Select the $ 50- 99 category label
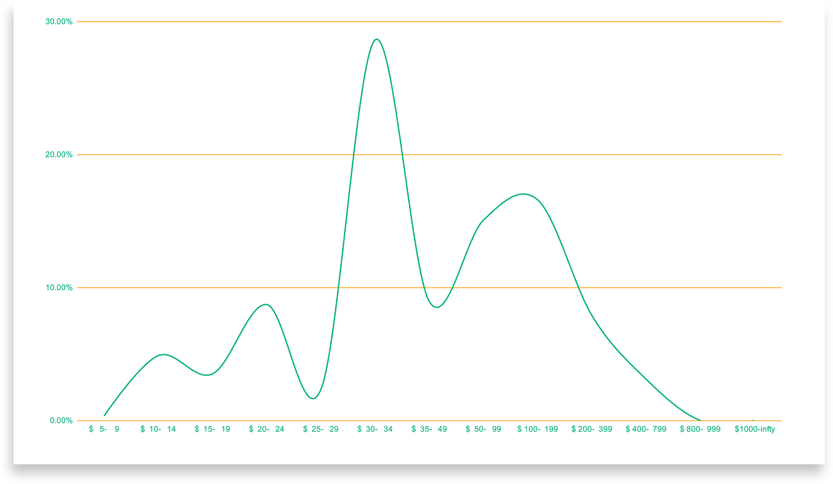The image size is (833, 484). tap(483, 429)
